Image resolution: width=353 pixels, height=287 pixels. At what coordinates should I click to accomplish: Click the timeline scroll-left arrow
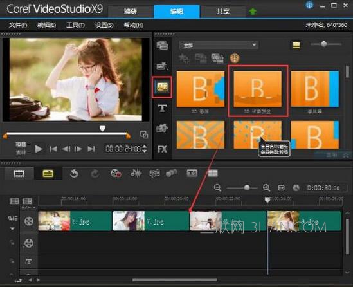[30, 280]
